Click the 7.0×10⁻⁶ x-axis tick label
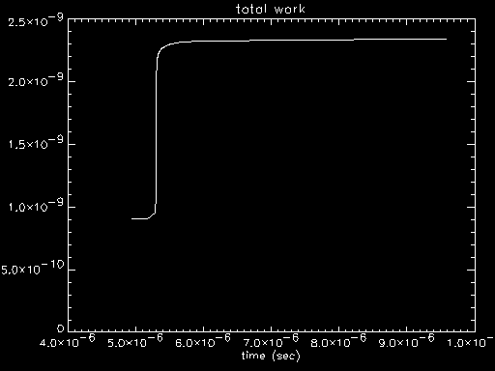This screenshot has height=371, width=495. coord(271,340)
